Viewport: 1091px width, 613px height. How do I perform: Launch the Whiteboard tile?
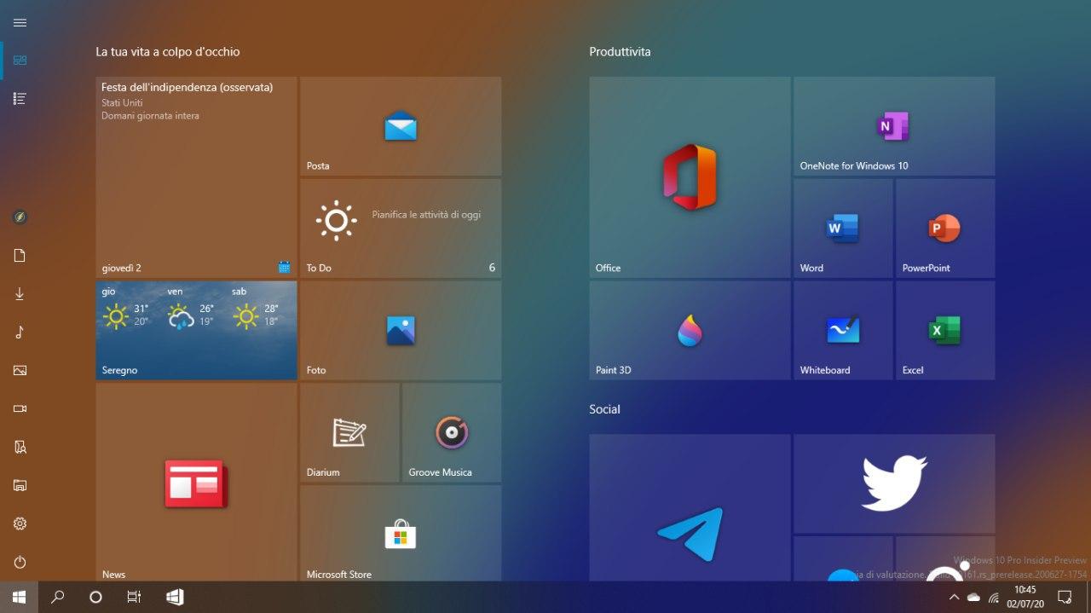(x=843, y=331)
